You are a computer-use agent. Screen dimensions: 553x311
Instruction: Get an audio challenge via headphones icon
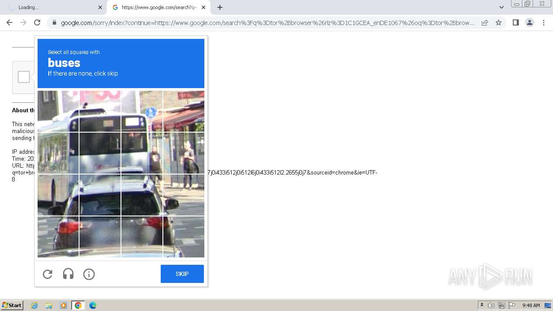(x=68, y=274)
